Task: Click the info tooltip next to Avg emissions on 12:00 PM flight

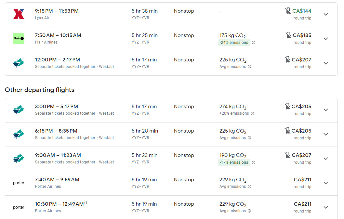Action: (x=249, y=67)
